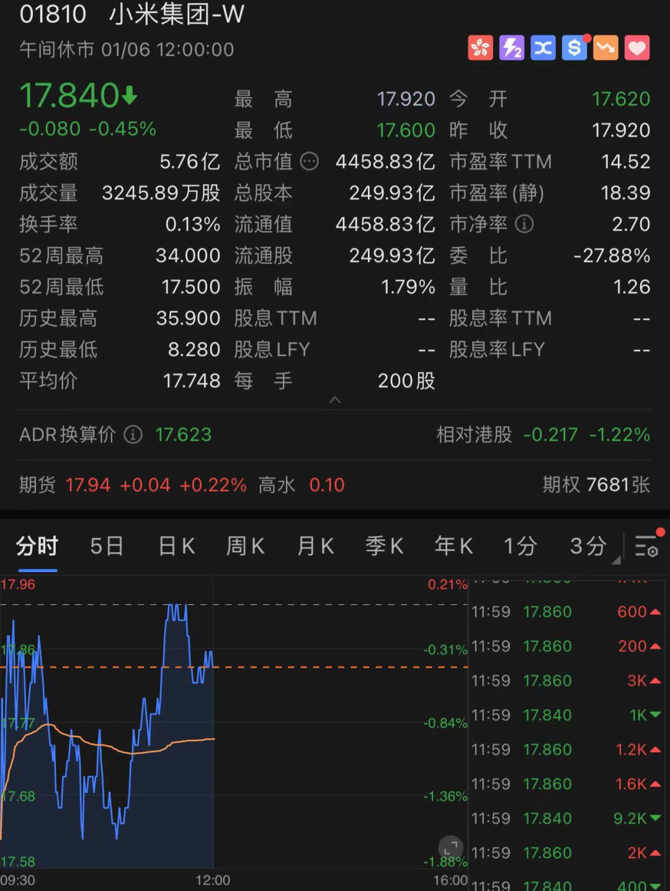Tap ADR换算价 value 17.623
The width and height of the screenshot is (670, 891).
pyautogui.click(x=184, y=434)
